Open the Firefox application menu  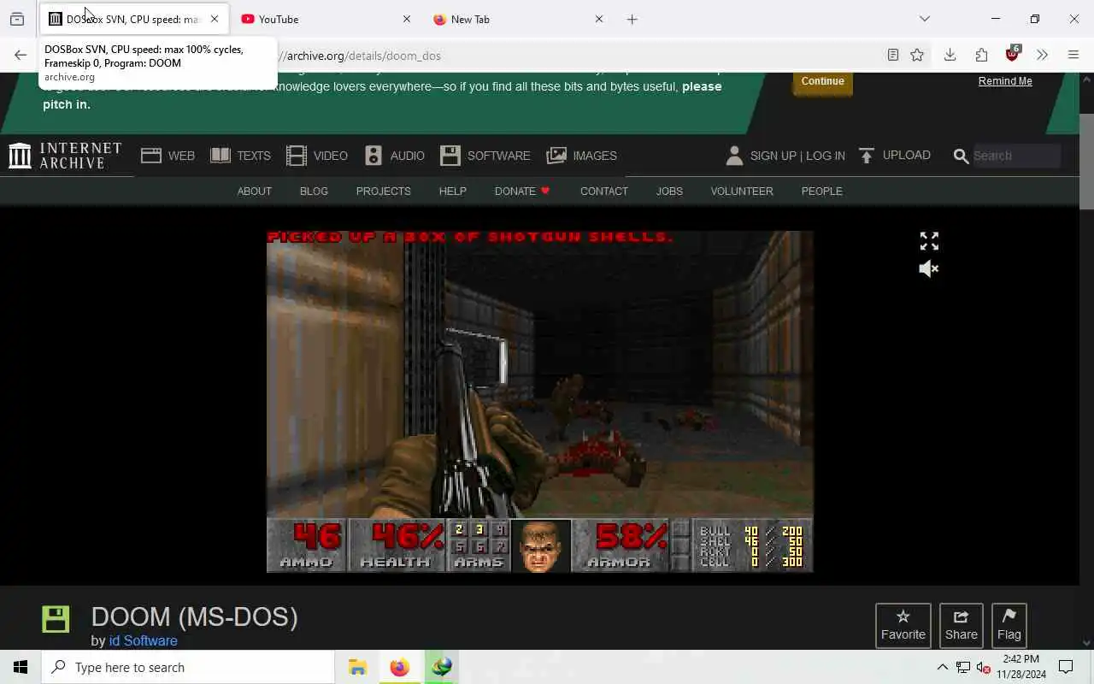[x=1073, y=56]
